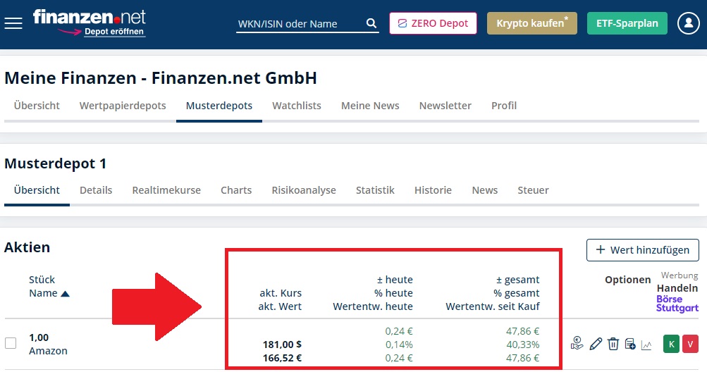This screenshot has width=707, height=372.
Task: Open the Charts sub-tab
Action: pos(236,190)
